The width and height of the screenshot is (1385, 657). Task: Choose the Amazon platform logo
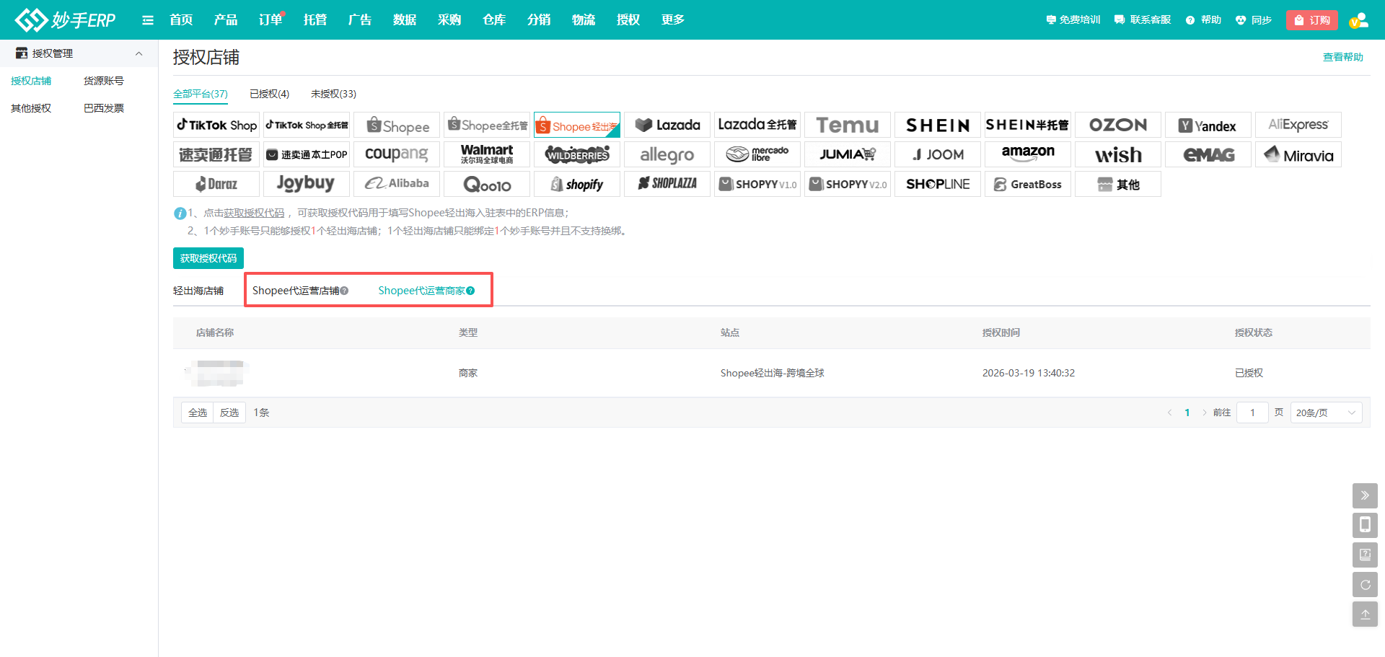pos(1028,154)
